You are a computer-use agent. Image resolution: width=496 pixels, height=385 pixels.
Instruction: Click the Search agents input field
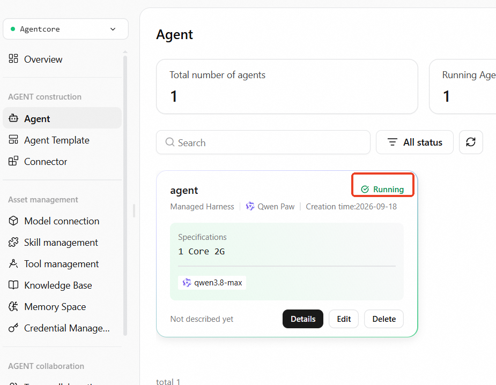(263, 142)
